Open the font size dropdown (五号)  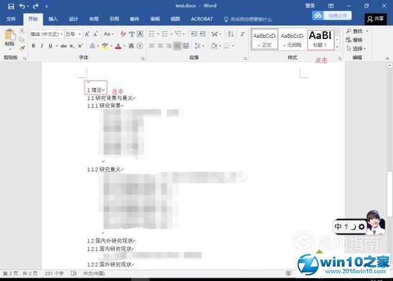[x=80, y=34]
